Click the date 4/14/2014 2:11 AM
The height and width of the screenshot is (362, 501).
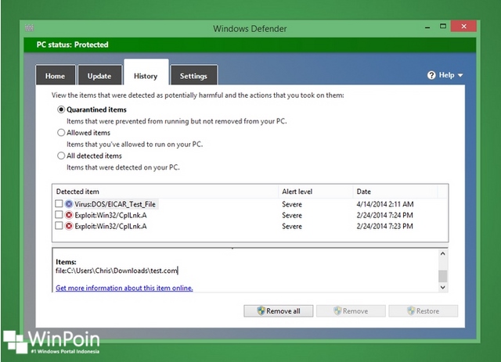coord(385,204)
